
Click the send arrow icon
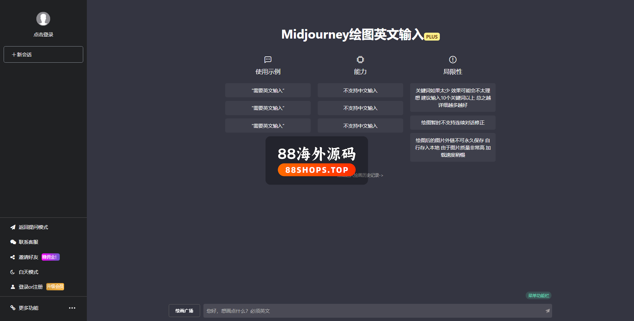click(547, 311)
